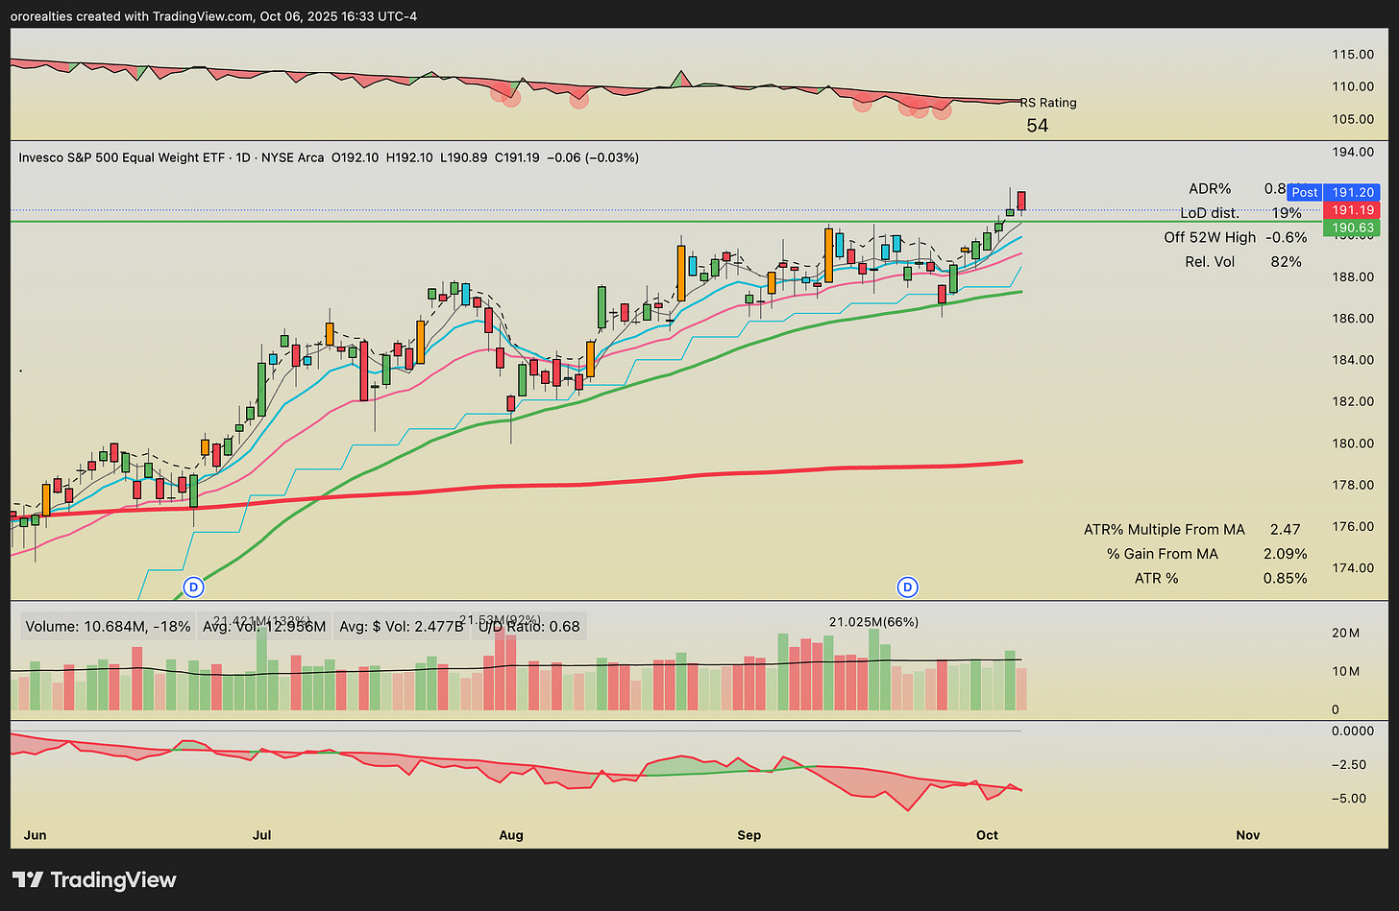The height and width of the screenshot is (911, 1399).
Task: Click the low value 'L190.89'
Action: coord(463,157)
